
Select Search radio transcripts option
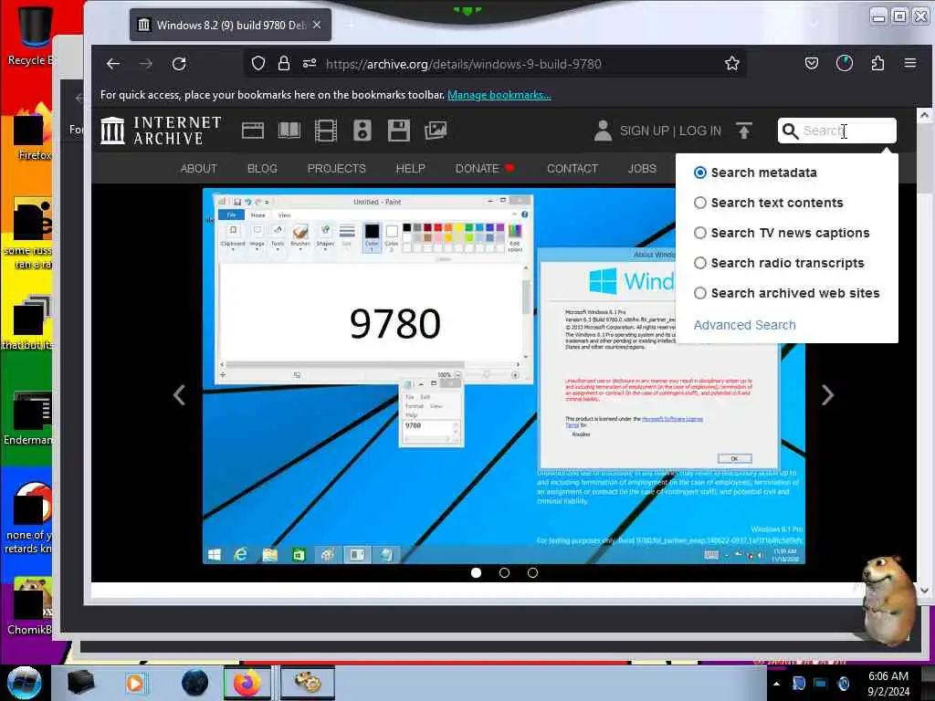(x=700, y=263)
